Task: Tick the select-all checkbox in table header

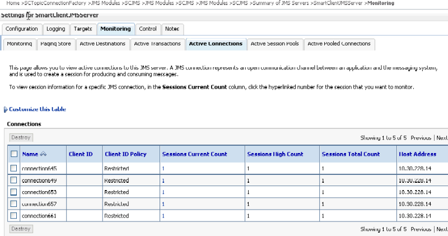Action: (14, 154)
